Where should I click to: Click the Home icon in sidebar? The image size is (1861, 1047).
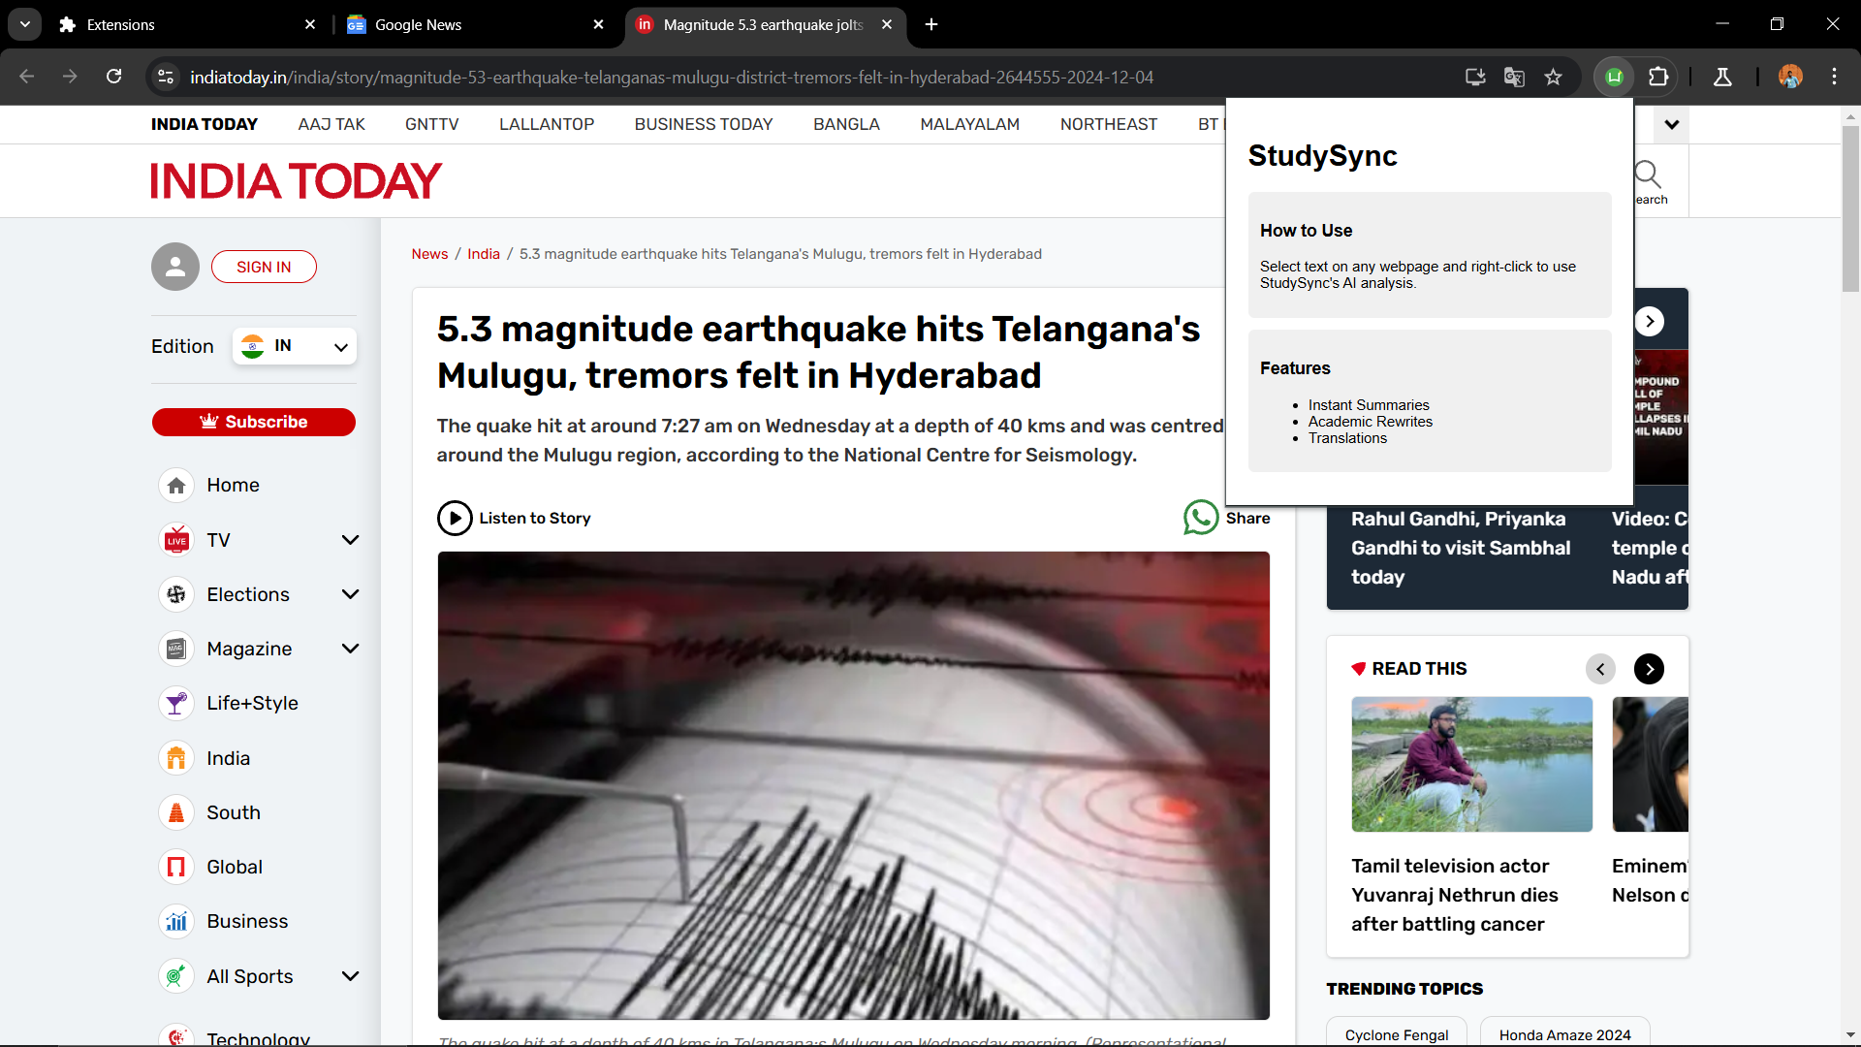176,486
